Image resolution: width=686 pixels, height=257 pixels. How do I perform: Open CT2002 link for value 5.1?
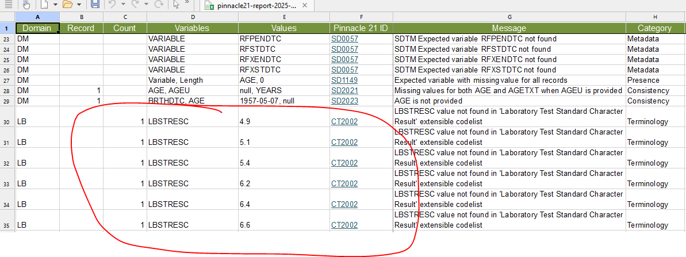(x=344, y=143)
